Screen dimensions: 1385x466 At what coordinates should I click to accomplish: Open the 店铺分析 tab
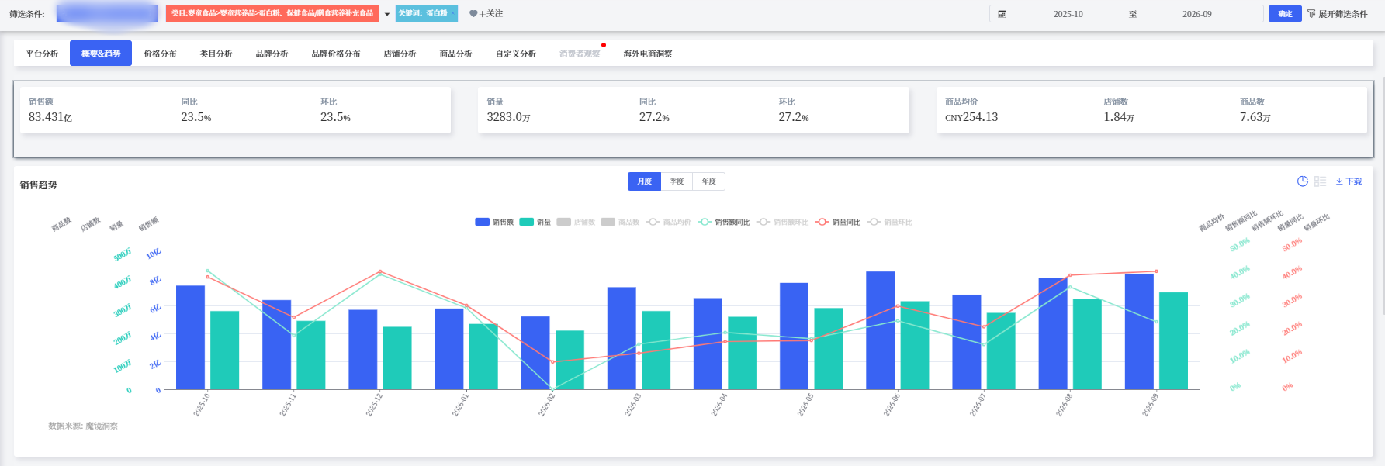[400, 54]
